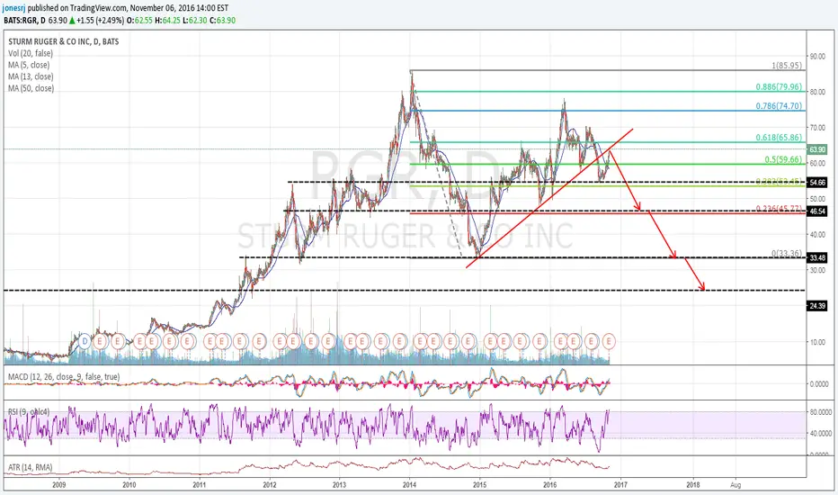
Task: Click the H:64.25 high value in the header
Action: [x=167, y=21]
